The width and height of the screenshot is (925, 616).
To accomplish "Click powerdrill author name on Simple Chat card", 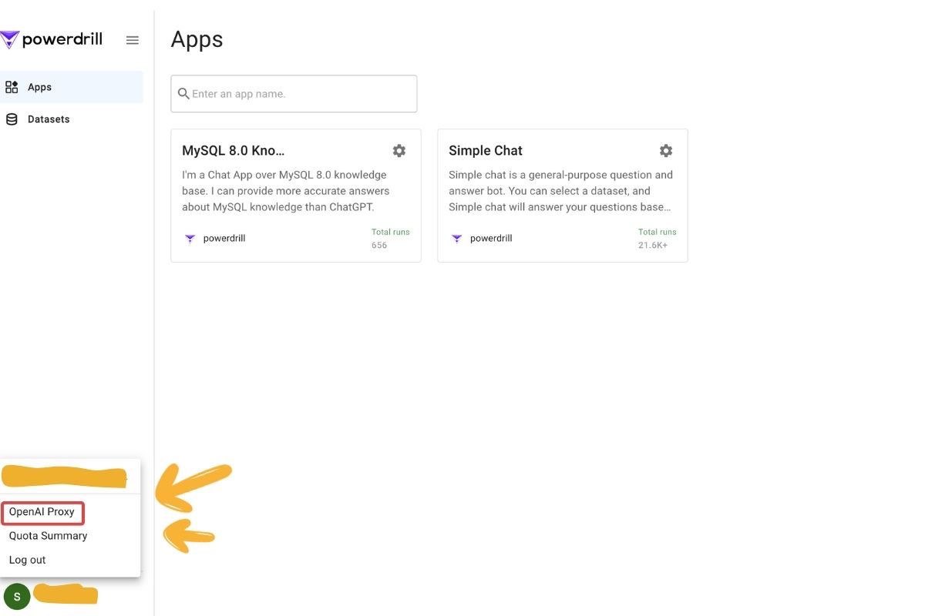I will tap(491, 239).
